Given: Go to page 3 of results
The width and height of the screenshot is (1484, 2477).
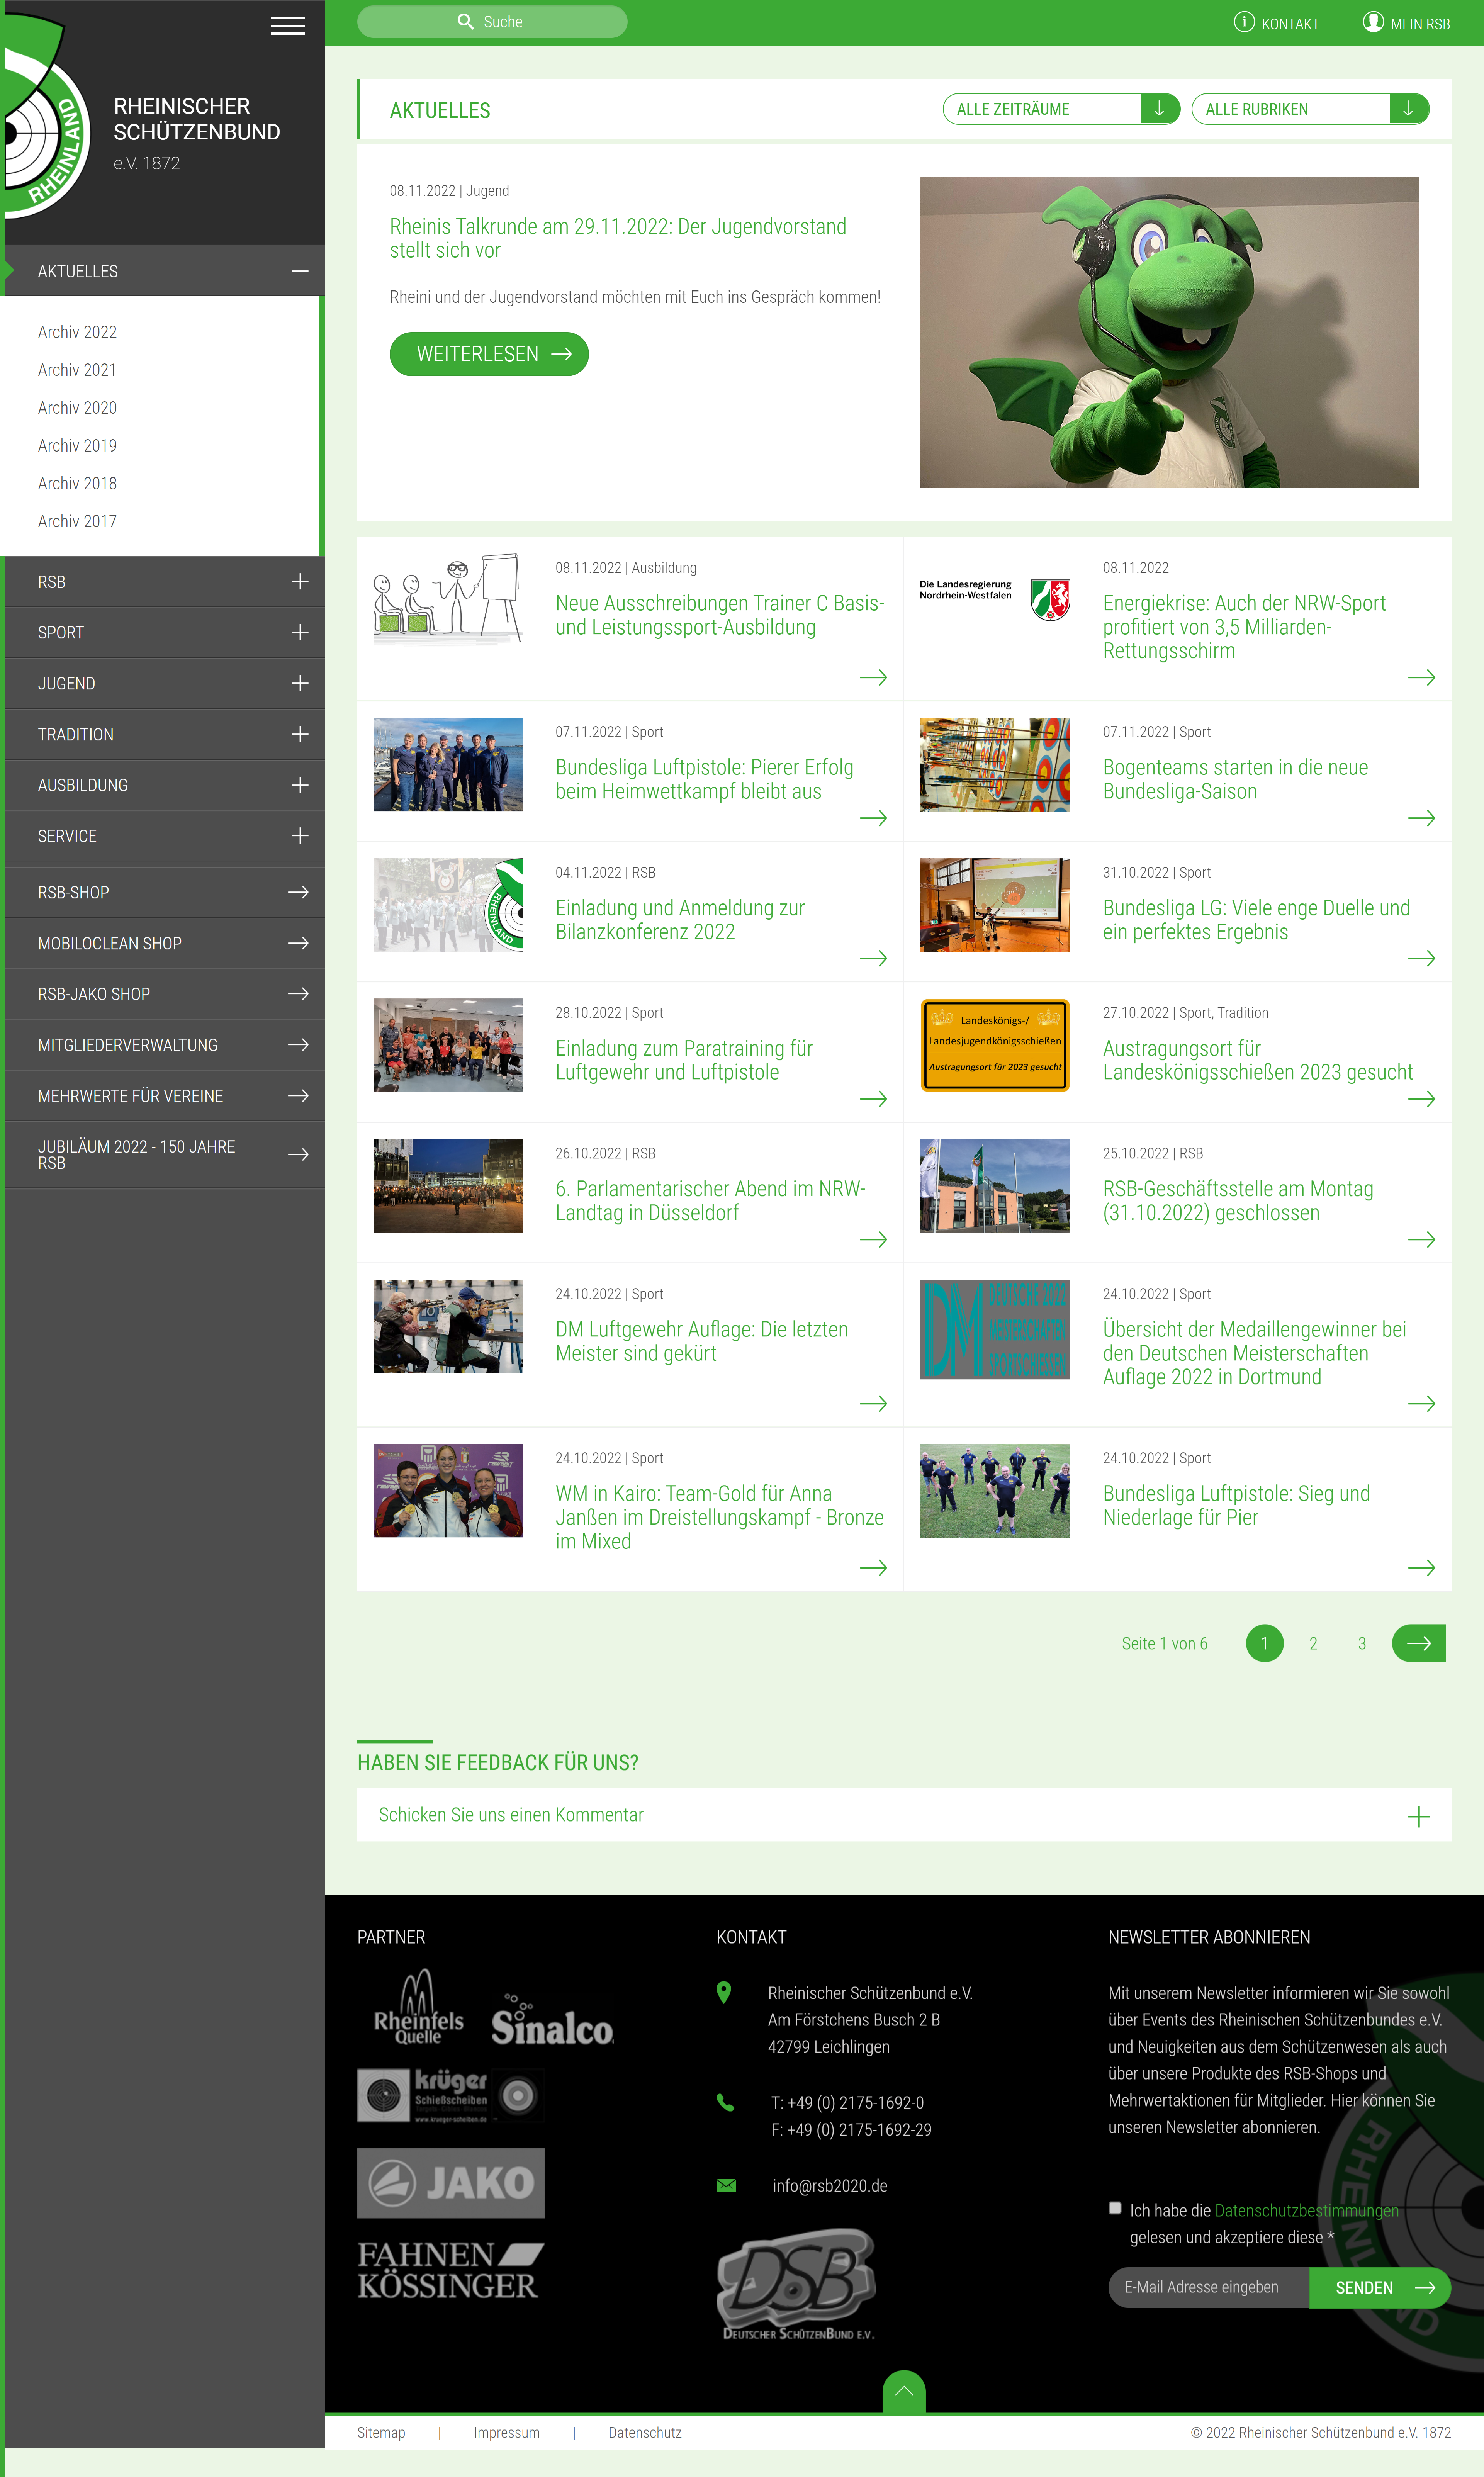Looking at the screenshot, I should tap(1362, 1643).
